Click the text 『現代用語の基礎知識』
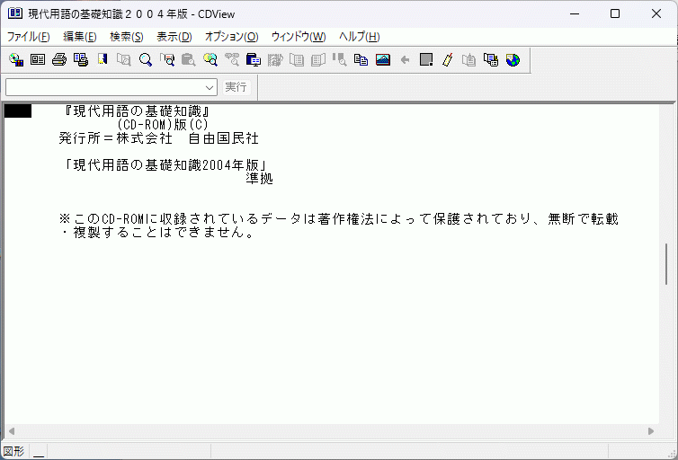678x460 pixels. point(138,111)
